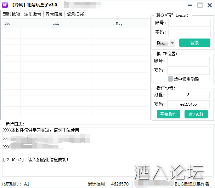Screen dimensions: 215x188
Task: Click the 联众打码 密码 input field
Action: click(x=189, y=33)
